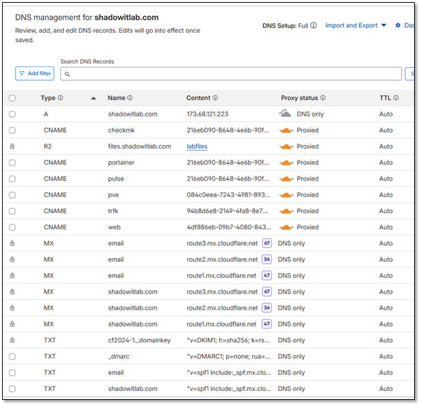Click the "v=DMARC1; p=none; rua=... content
The width and height of the screenshot is (421, 406).
[229, 357]
